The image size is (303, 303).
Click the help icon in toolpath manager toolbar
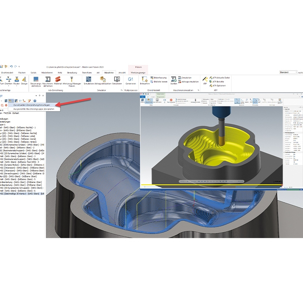pos(35,101)
